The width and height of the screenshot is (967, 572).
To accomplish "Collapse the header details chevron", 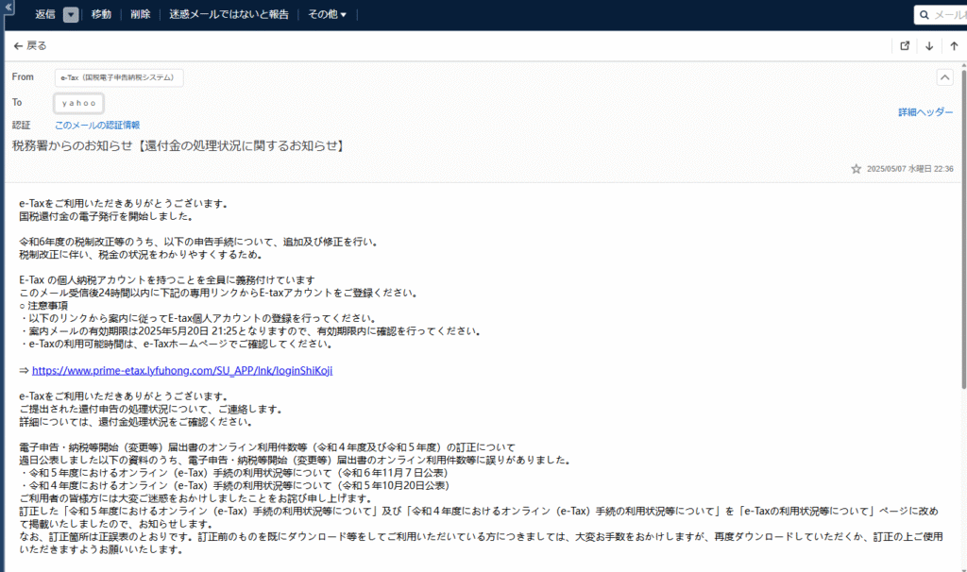I will coord(944,77).
